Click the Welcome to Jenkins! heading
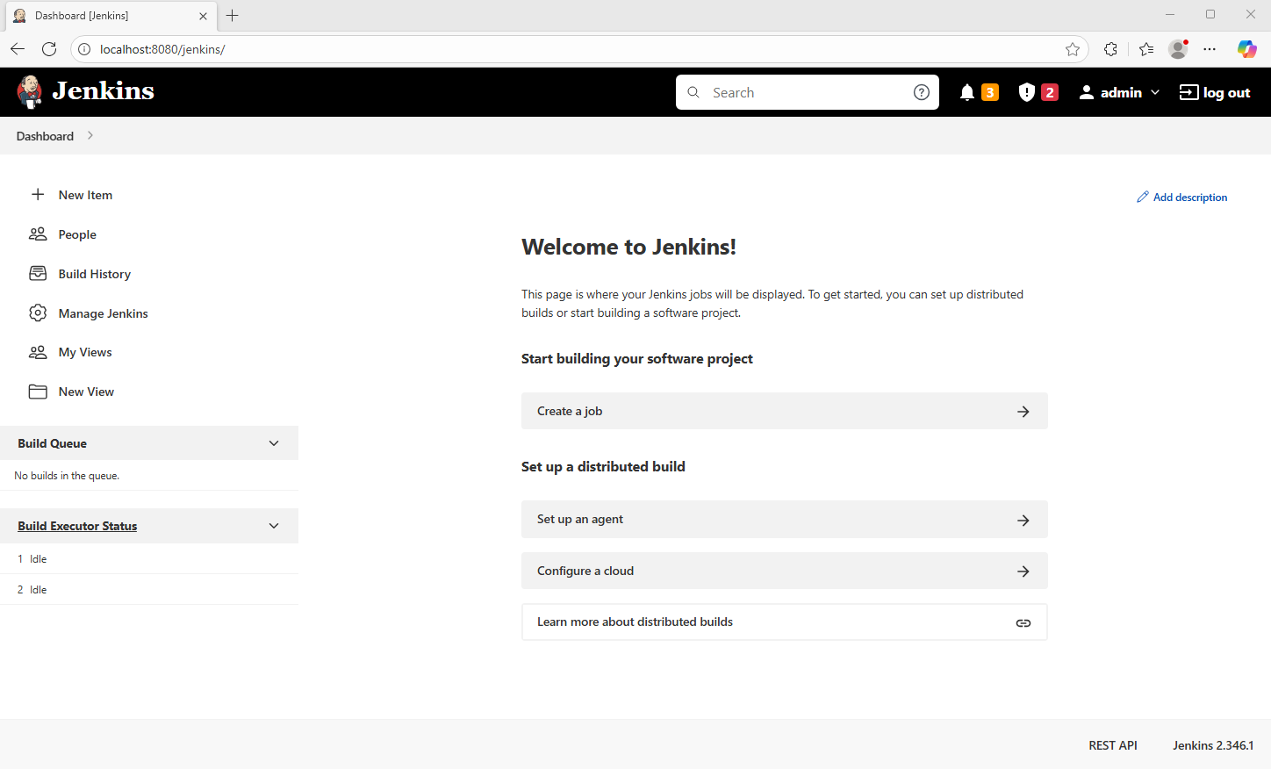This screenshot has width=1271, height=769. [x=628, y=247]
